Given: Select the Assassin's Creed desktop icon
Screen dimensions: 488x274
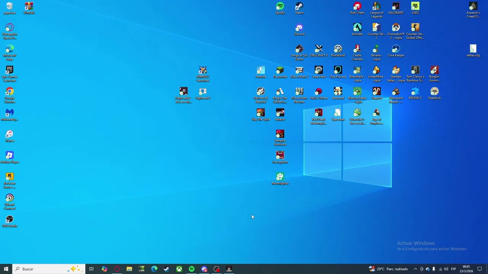Looking at the screenshot, I should pyautogui.click(x=473, y=10).
